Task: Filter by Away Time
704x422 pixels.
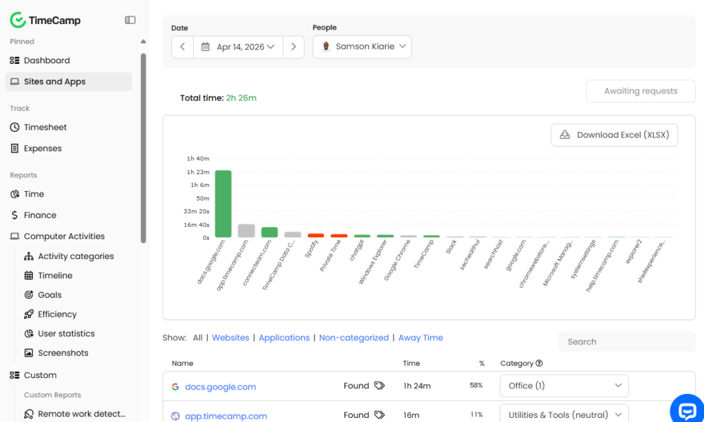Action: 421,337
